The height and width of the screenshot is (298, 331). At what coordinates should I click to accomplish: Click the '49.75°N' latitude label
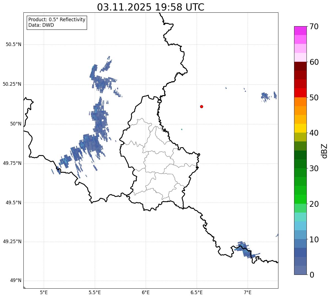click(12, 163)
